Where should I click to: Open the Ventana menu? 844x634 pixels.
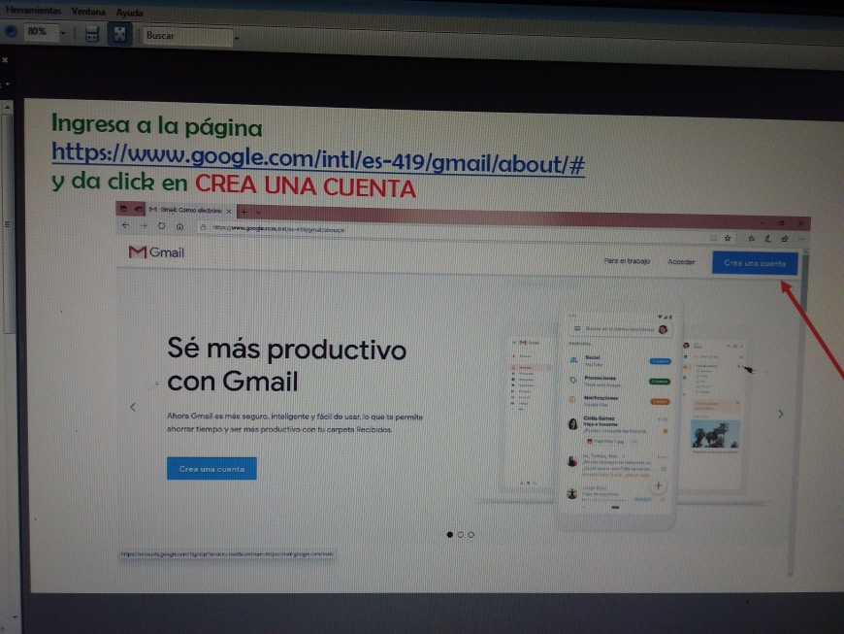pos(88,12)
